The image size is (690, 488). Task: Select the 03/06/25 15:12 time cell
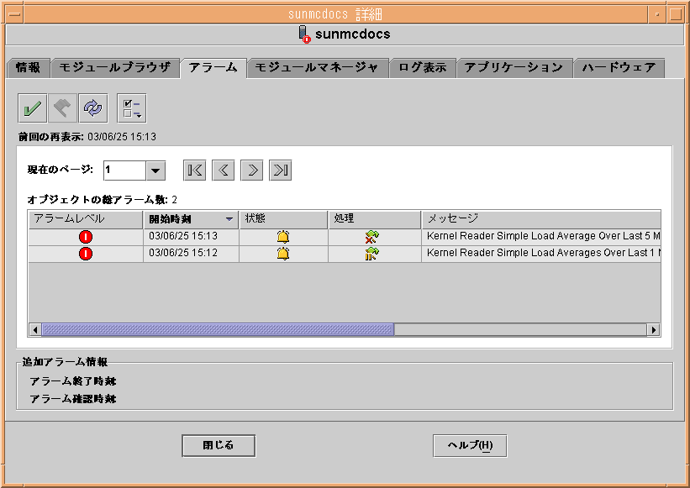pos(191,253)
